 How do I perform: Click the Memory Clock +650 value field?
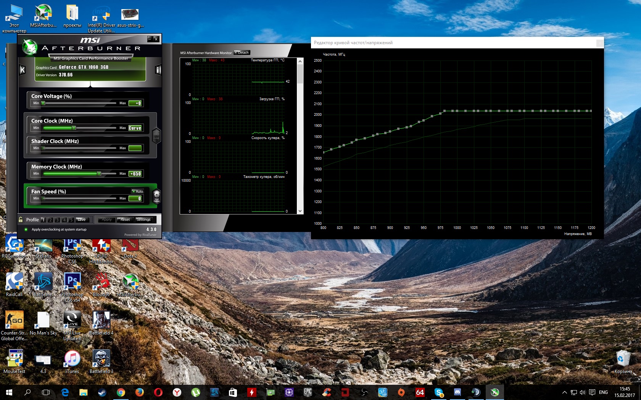point(135,174)
